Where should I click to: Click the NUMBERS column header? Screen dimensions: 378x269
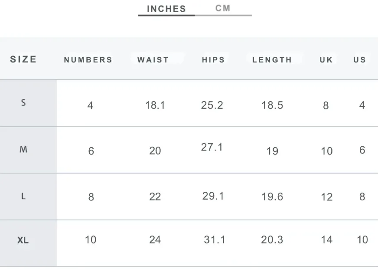coord(88,60)
